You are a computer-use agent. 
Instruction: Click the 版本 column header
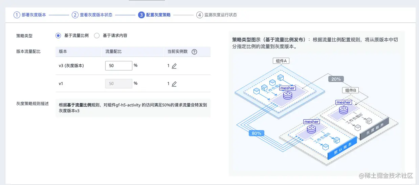[63, 52]
